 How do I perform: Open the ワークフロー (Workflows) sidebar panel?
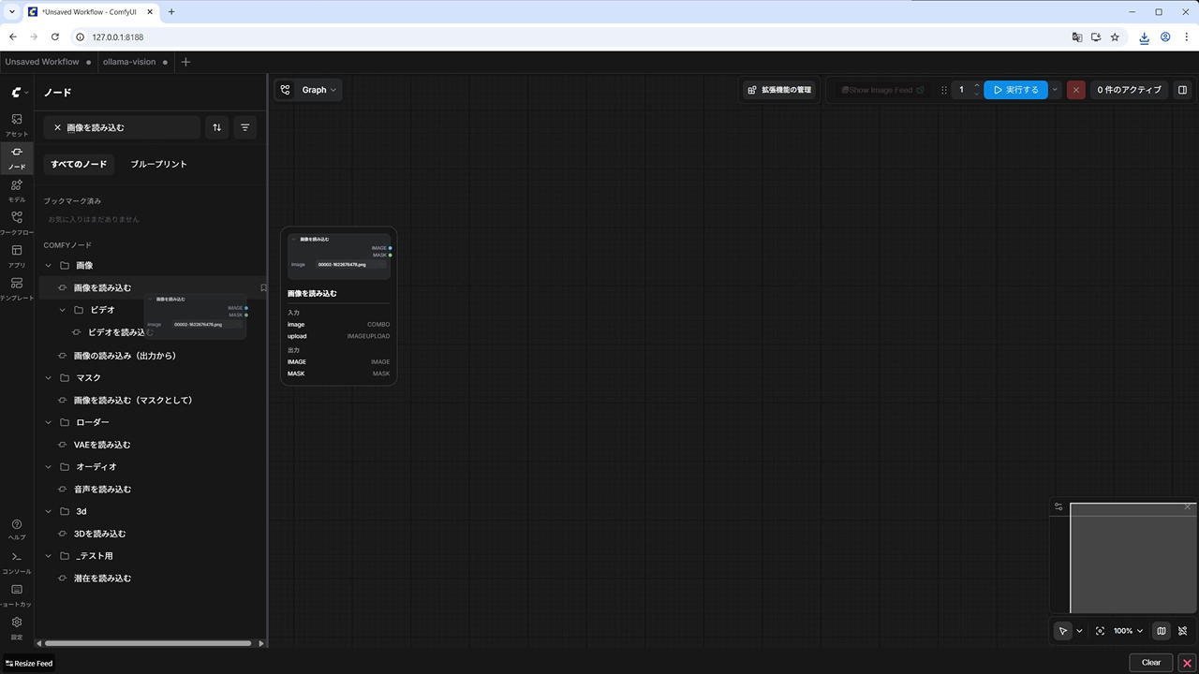17,223
